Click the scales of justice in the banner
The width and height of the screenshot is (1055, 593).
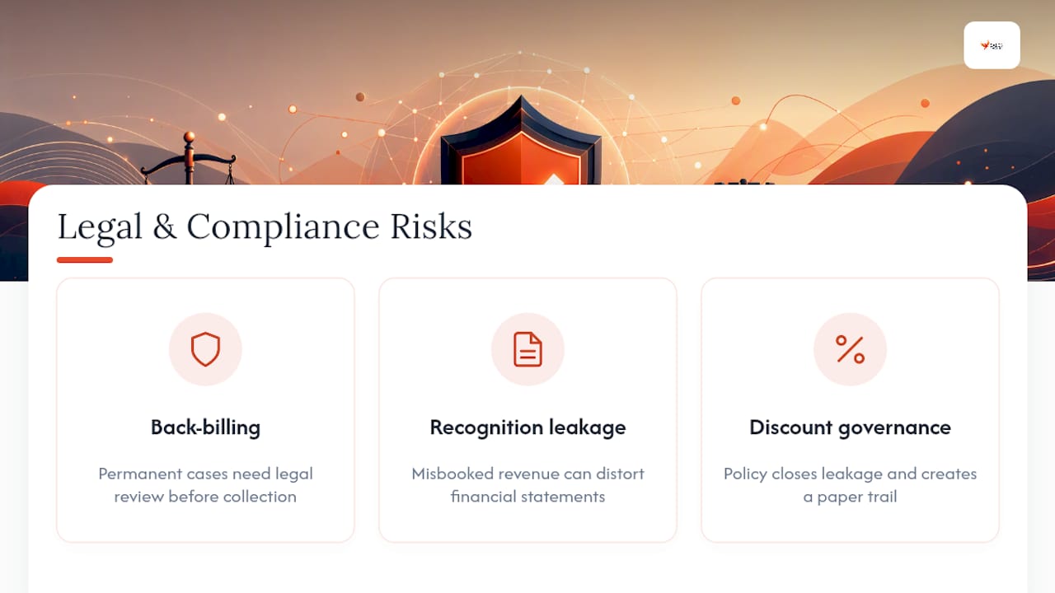tap(189, 159)
